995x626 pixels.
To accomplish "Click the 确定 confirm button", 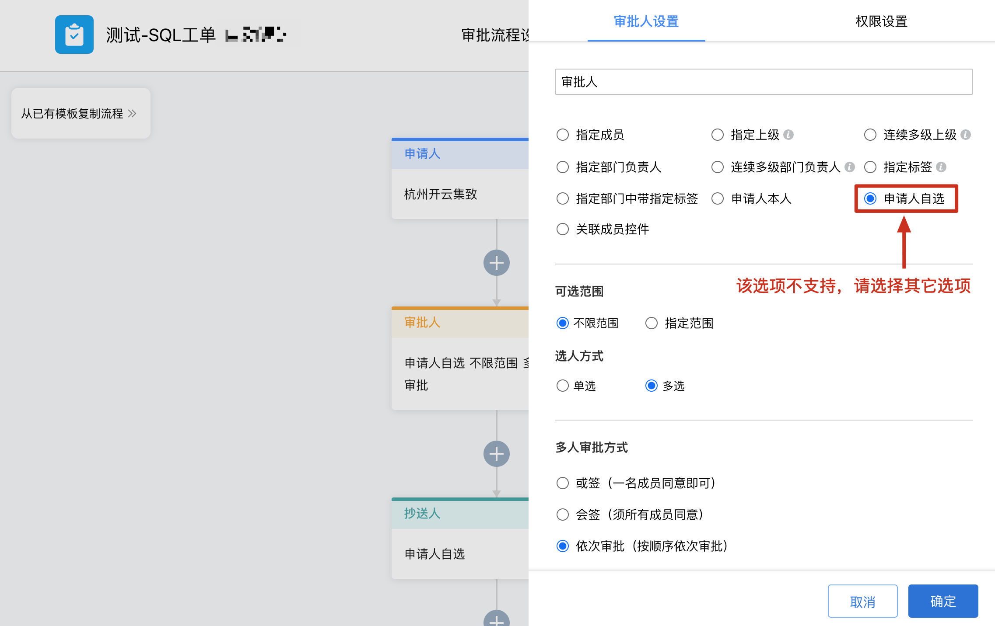I will tap(943, 601).
